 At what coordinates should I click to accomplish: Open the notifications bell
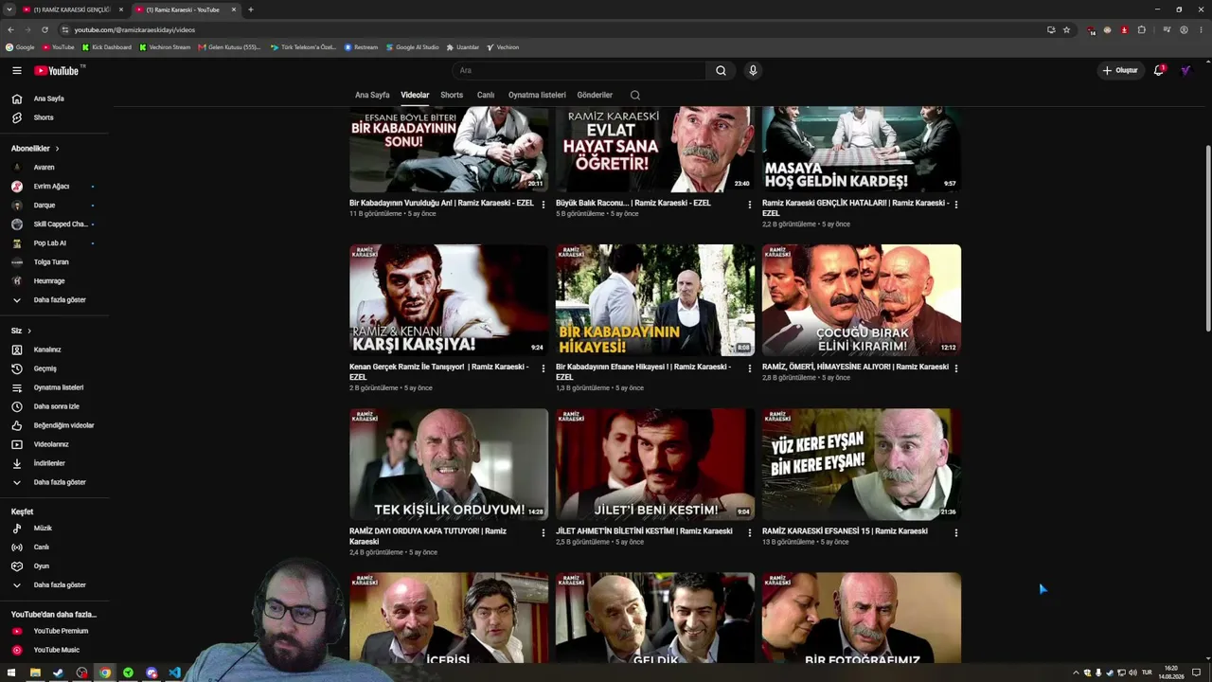pos(1159,70)
